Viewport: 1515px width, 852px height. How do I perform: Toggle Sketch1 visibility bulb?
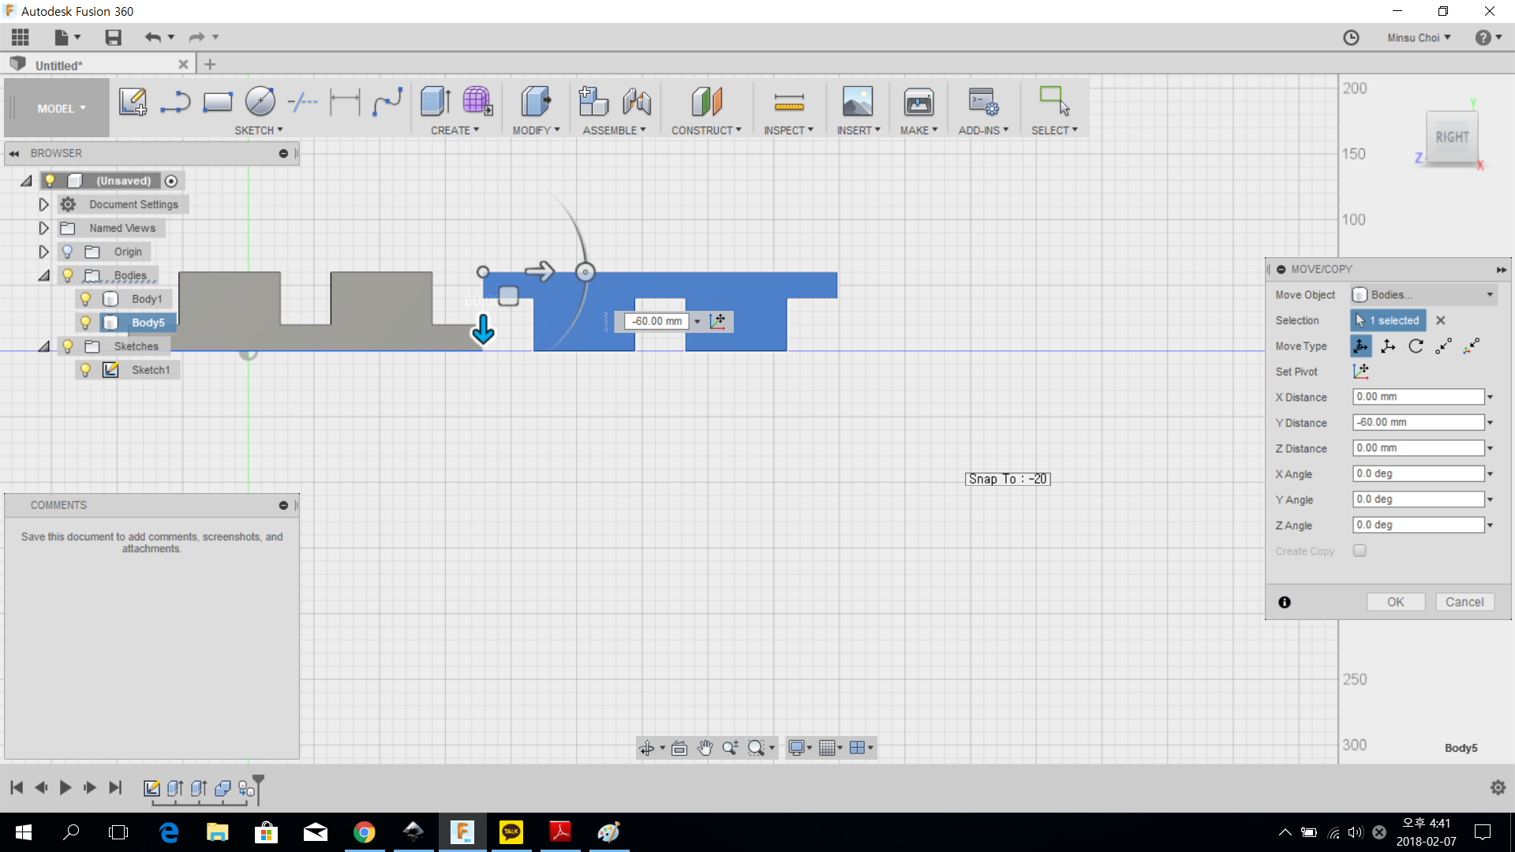click(85, 370)
